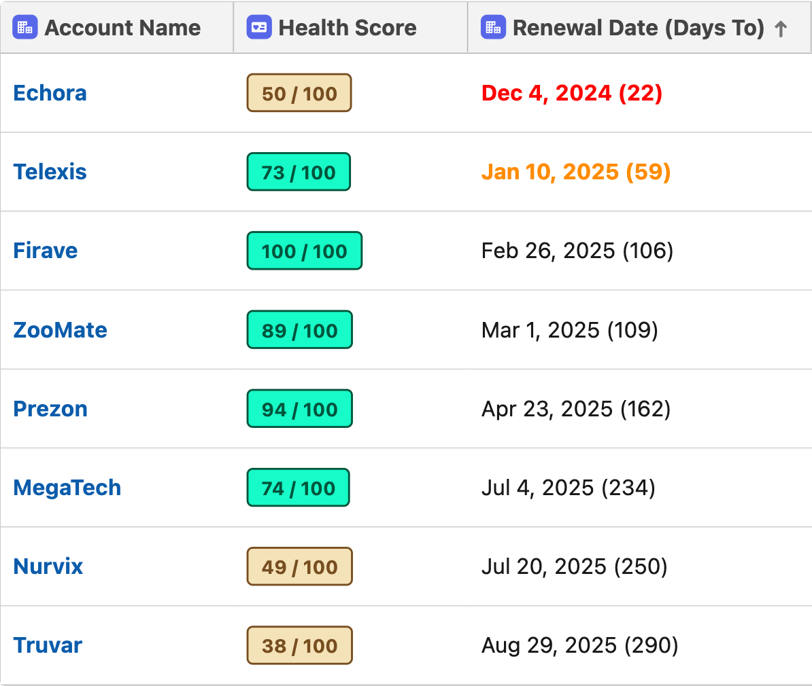
Task: Toggle the ascending sort arrow on Renewal Date
Action: pyautogui.click(x=781, y=29)
